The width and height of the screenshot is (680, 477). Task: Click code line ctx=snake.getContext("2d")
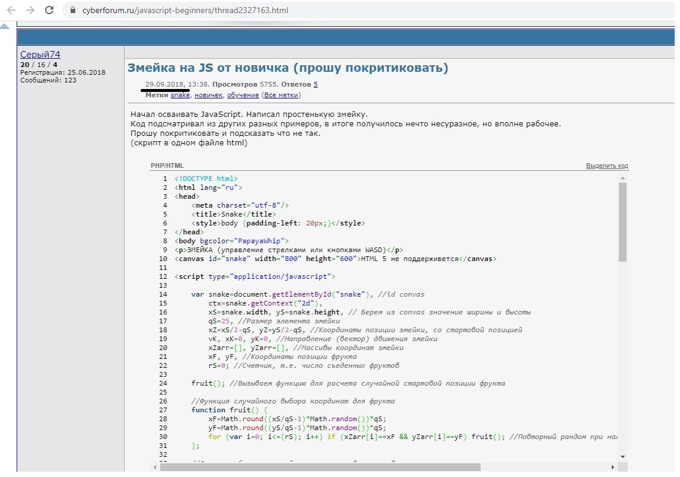(x=265, y=303)
